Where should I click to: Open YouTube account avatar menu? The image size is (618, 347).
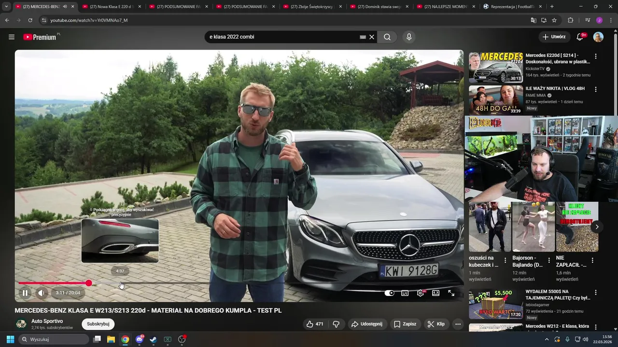pos(598,37)
